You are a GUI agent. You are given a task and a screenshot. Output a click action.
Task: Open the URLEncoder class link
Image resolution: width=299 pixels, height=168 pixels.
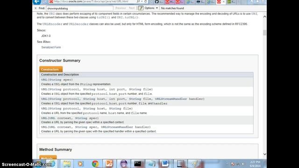pyautogui.click(x=52, y=24)
